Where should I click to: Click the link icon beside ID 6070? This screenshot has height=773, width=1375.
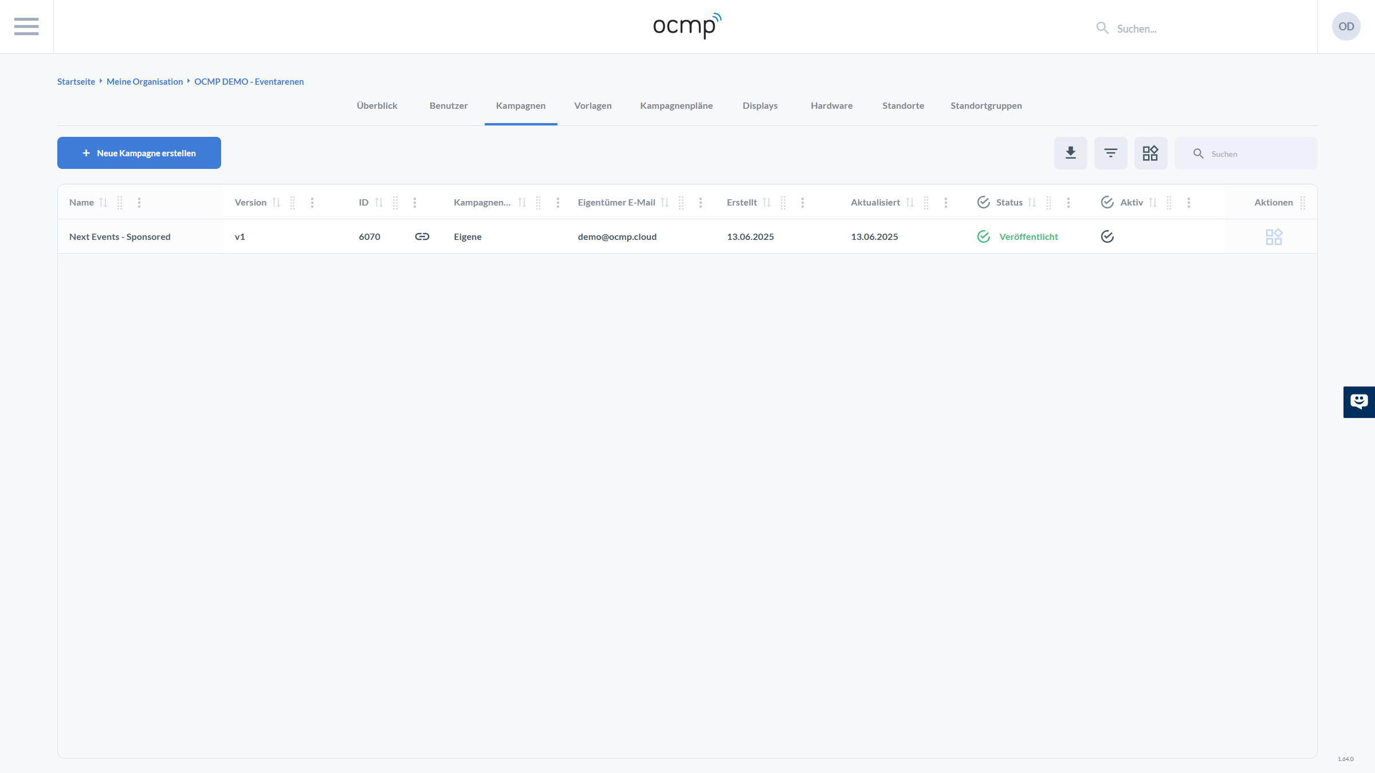[x=422, y=236]
